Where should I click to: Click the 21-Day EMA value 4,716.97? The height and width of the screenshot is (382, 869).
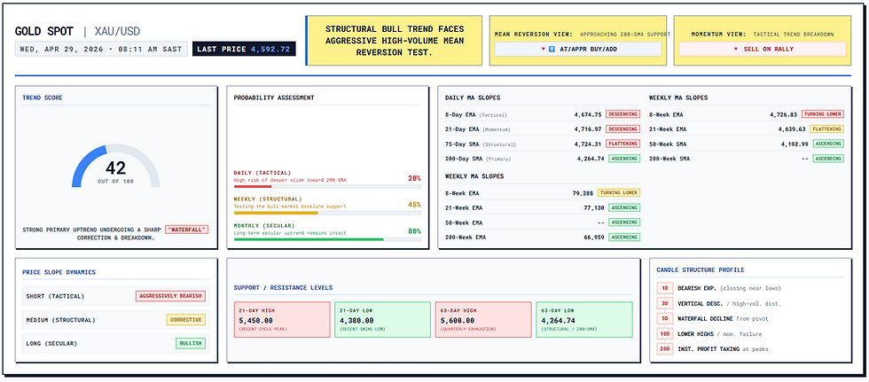[588, 129]
